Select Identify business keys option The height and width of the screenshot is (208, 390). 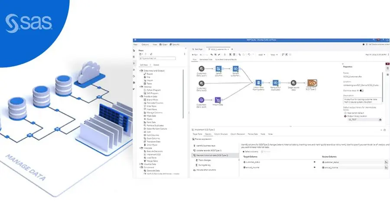click(204, 146)
